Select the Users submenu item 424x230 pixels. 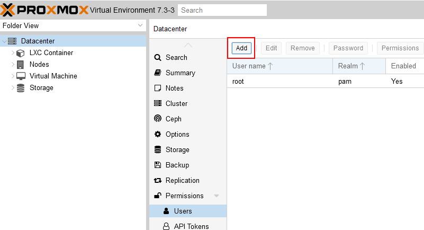pyautogui.click(x=188, y=211)
